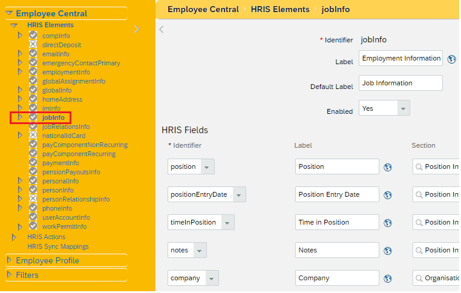
Task: Toggle the paymentInfo enabled checkmark
Action: (33, 162)
